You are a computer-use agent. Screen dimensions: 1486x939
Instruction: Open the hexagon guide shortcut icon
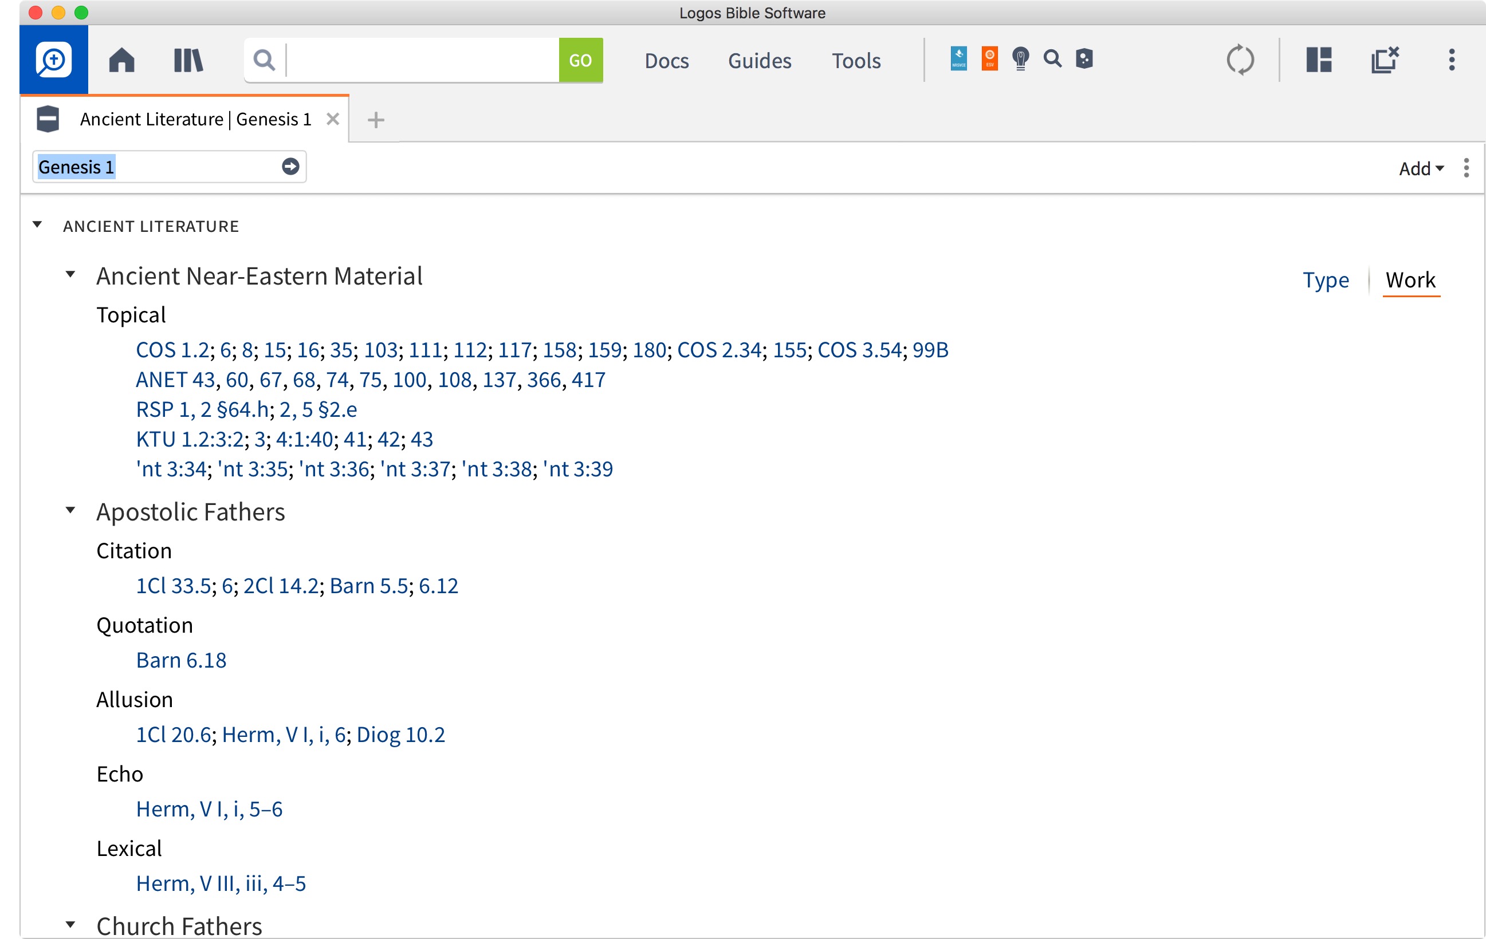click(x=1084, y=58)
